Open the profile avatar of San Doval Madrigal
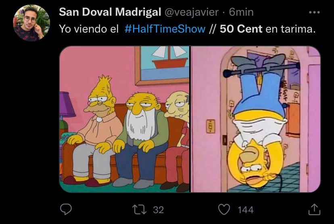Viewport: 334px width, 224px height. [x=32, y=23]
